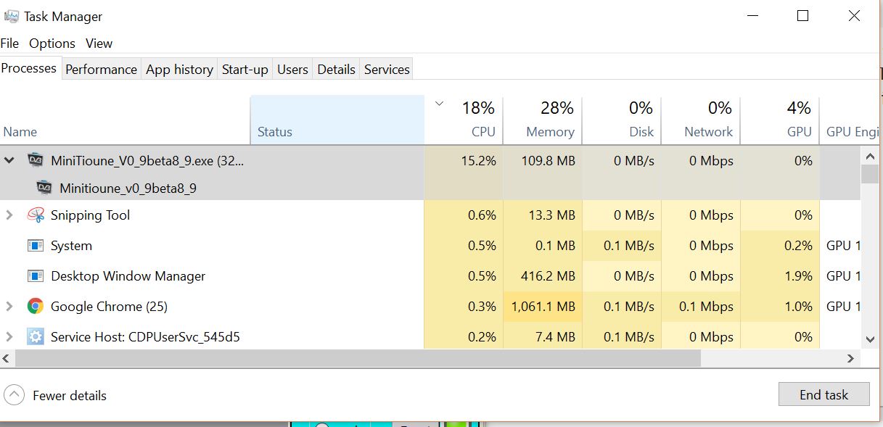Switch to the Start-up tab

point(245,70)
